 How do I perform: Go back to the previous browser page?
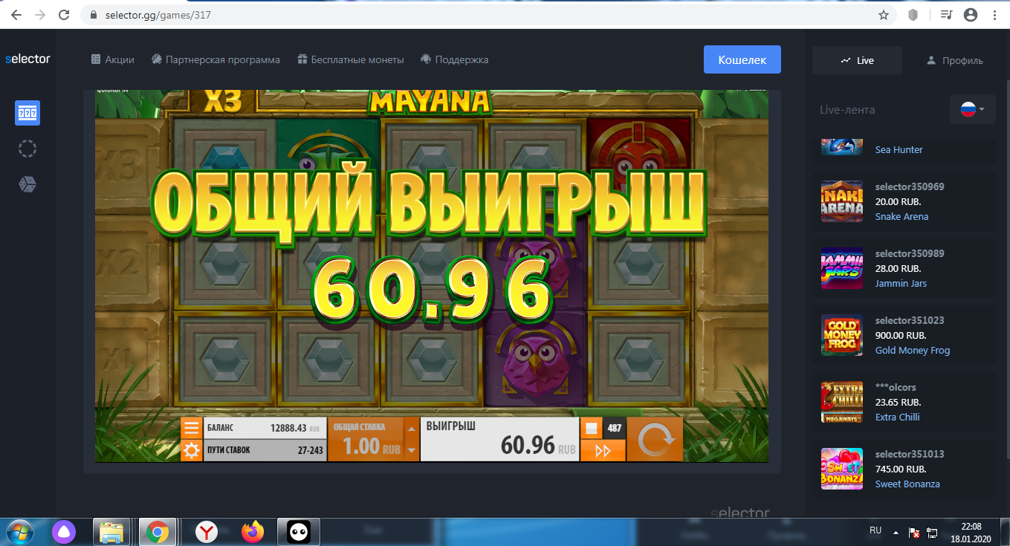(16, 15)
